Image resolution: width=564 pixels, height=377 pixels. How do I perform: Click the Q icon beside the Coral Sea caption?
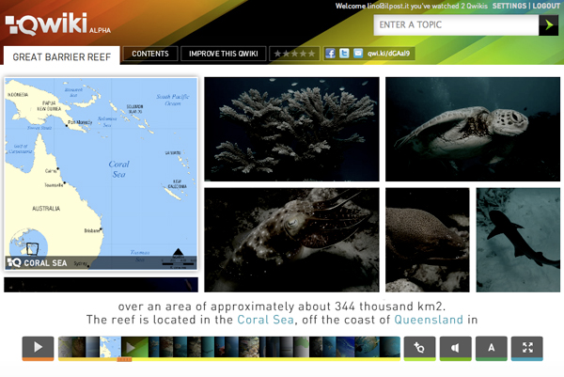(x=14, y=263)
